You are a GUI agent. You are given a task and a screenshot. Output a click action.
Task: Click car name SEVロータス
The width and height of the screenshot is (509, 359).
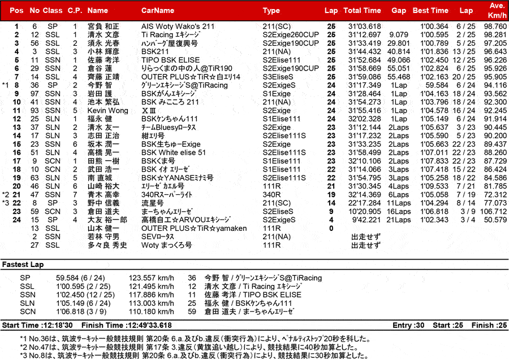pyautogui.click(x=157, y=237)
